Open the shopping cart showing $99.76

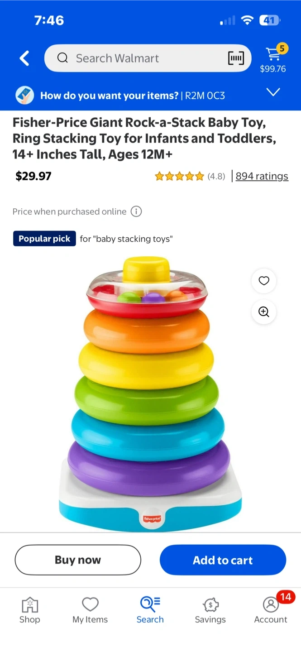[x=273, y=58]
